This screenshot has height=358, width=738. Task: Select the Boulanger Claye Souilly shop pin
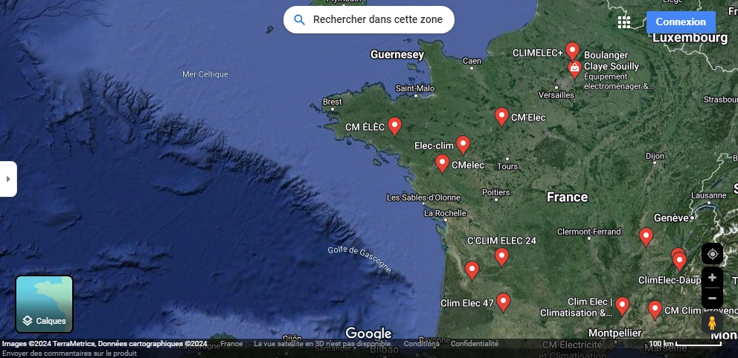tap(574, 70)
